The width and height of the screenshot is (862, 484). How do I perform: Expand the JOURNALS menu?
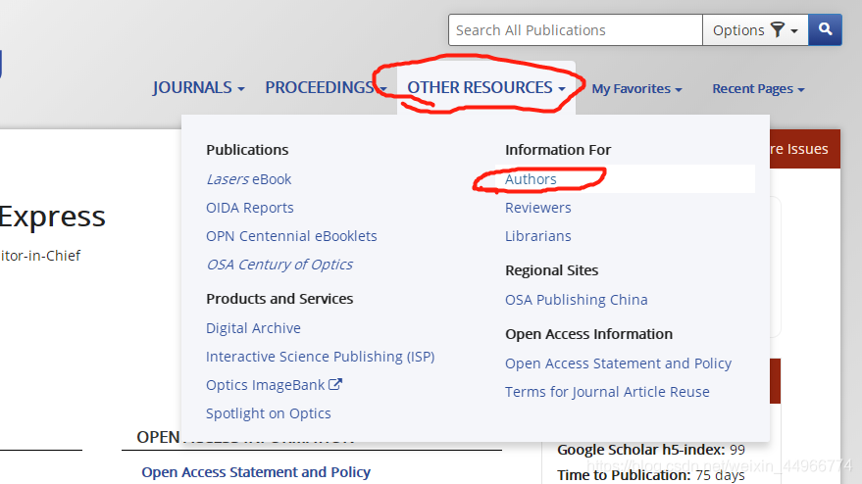[198, 88]
